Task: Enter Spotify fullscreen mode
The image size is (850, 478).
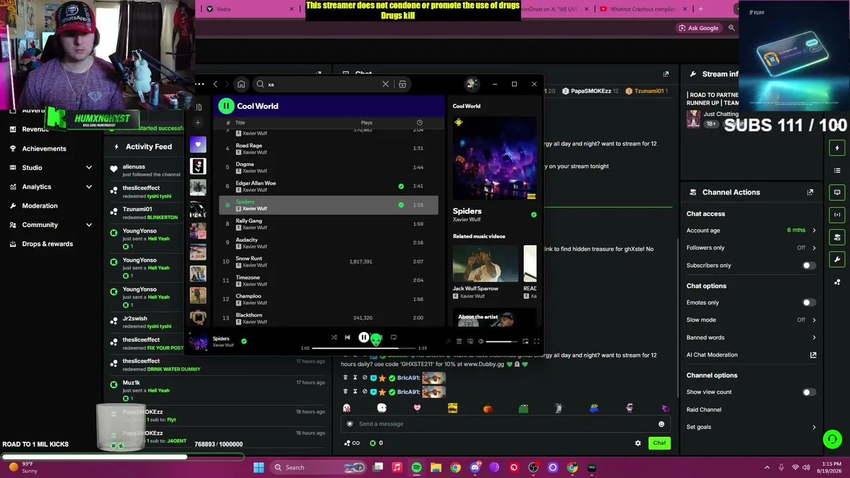Action: [x=537, y=341]
